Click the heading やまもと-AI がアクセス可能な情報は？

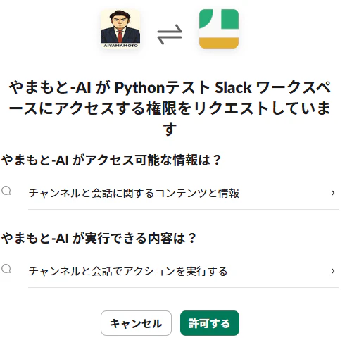pyautogui.click(x=111, y=160)
